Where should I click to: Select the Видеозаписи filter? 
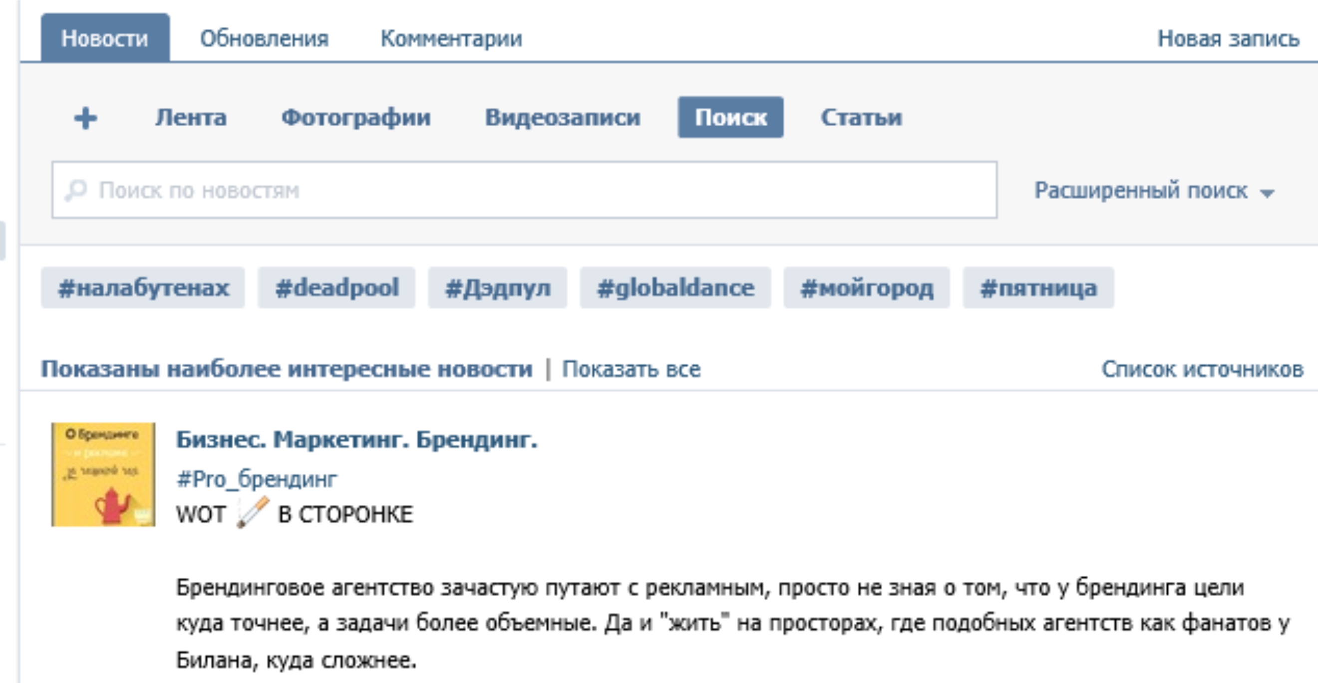pyautogui.click(x=562, y=118)
